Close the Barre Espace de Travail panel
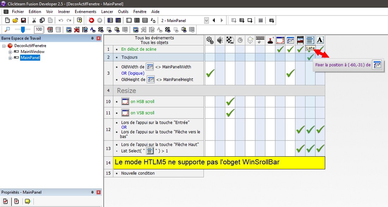 tap(98, 38)
